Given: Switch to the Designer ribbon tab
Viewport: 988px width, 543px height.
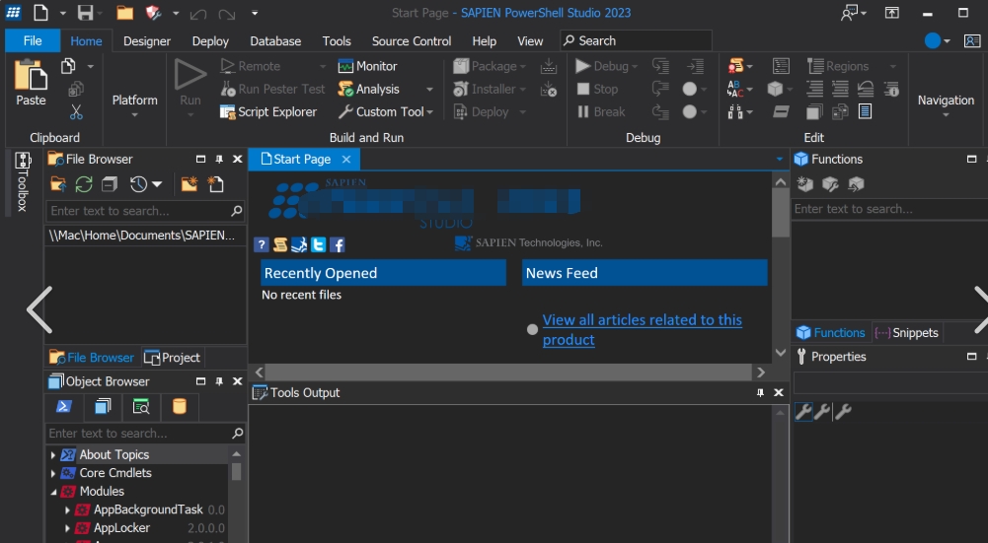Looking at the screenshot, I should point(147,41).
